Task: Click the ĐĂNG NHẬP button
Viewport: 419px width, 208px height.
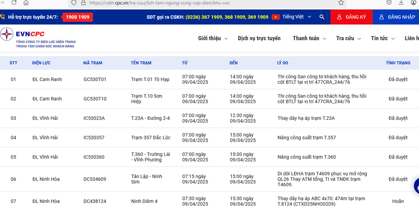Action: tap(396, 17)
